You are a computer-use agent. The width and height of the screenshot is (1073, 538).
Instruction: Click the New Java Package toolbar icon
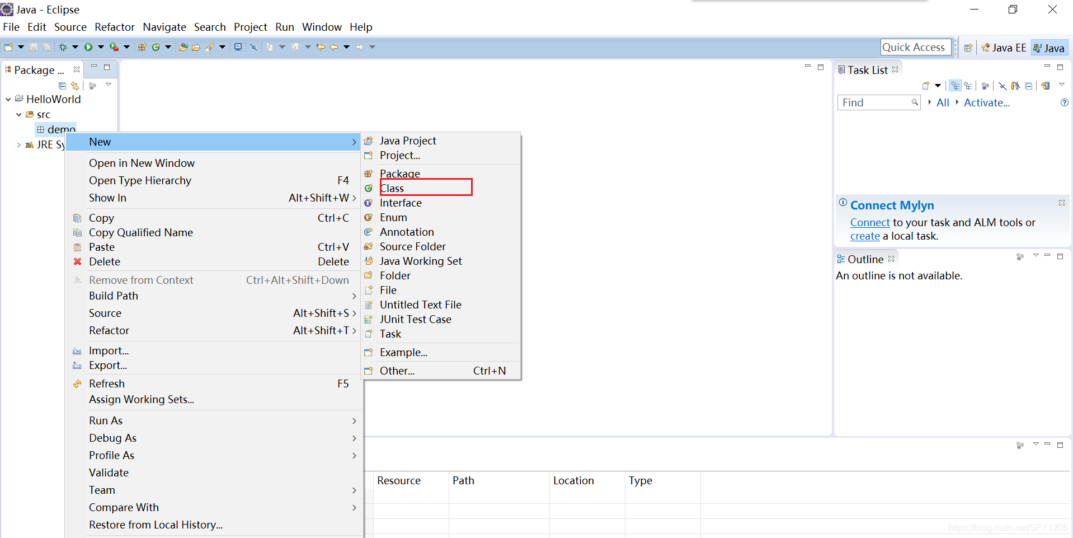(x=142, y=47)
